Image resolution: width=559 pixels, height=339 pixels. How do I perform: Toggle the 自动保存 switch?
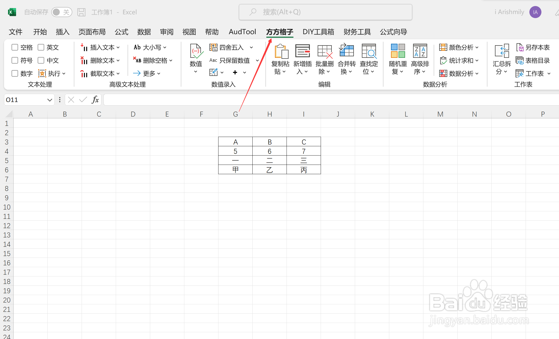(62, 12)
